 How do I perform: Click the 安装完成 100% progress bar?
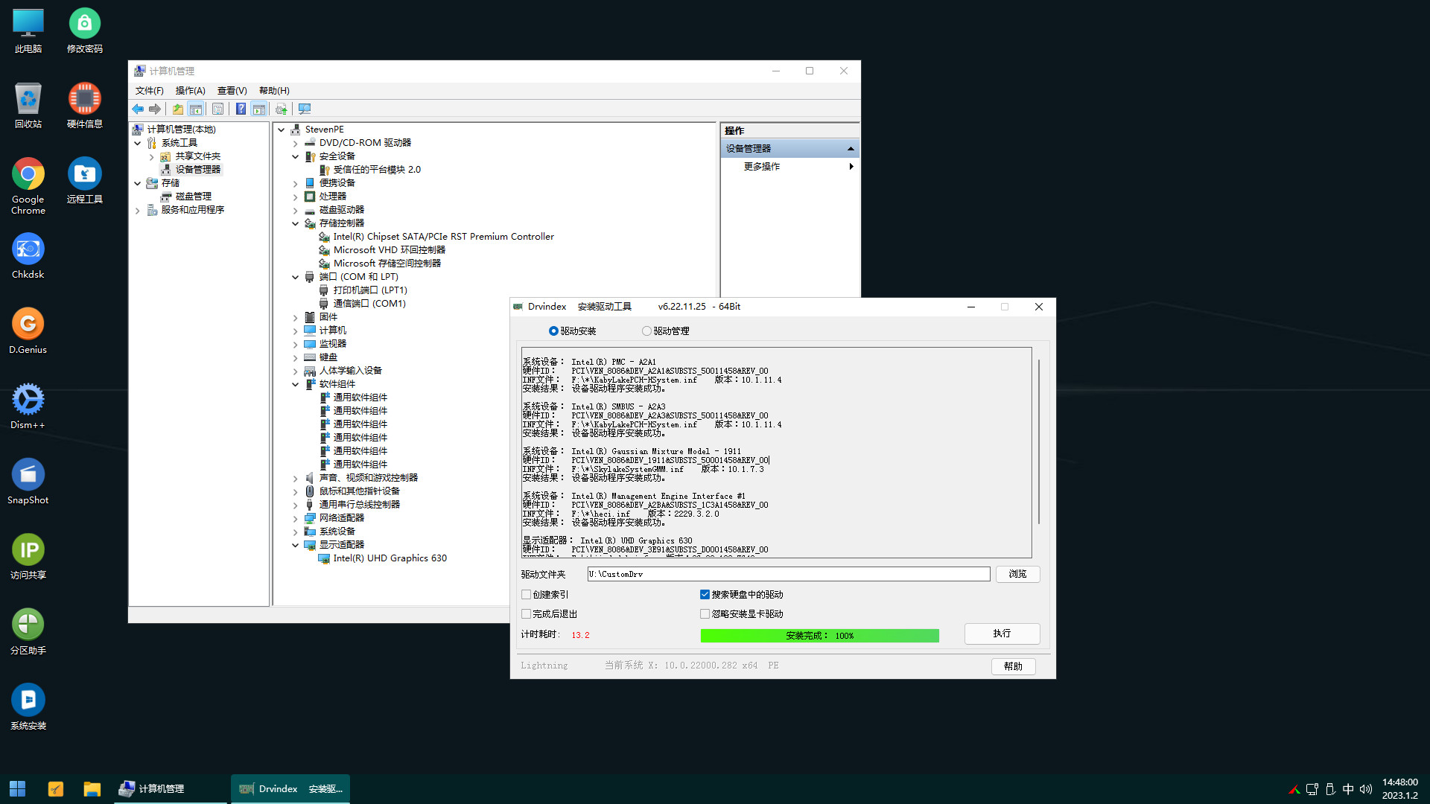click(x=819, y=636)
